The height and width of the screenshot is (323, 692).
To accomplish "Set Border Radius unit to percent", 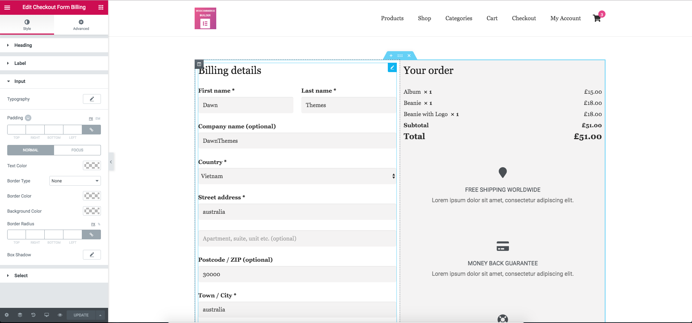I will tap(99, 224).
